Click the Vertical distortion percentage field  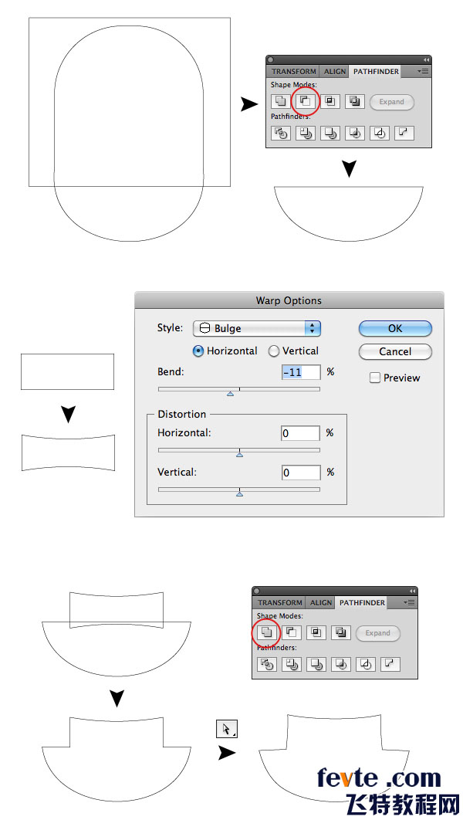300,473
